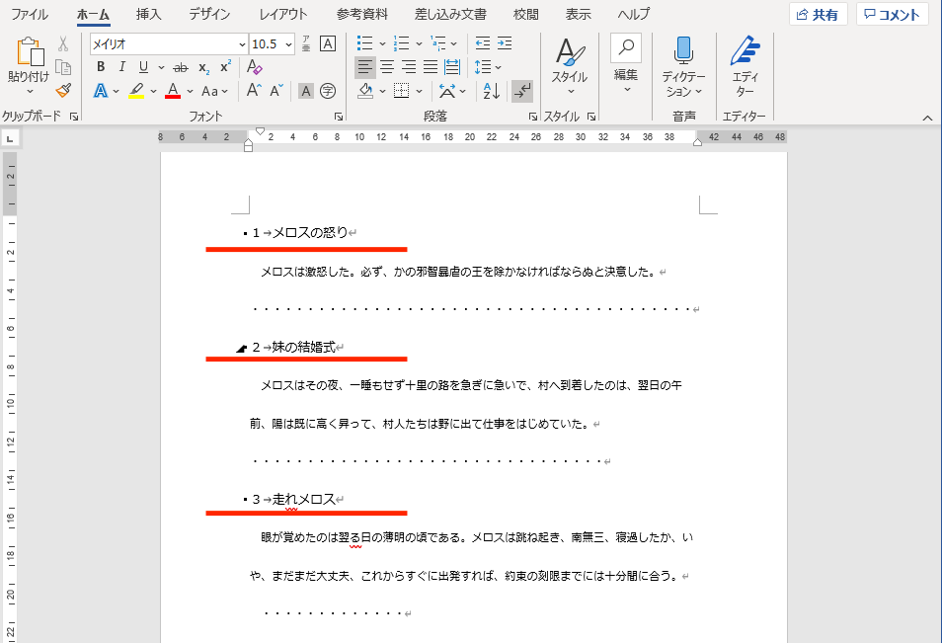This screenshot has height=643, width=942.
Task: Cut selection with the scissors icon
Action: click(63, 43)
